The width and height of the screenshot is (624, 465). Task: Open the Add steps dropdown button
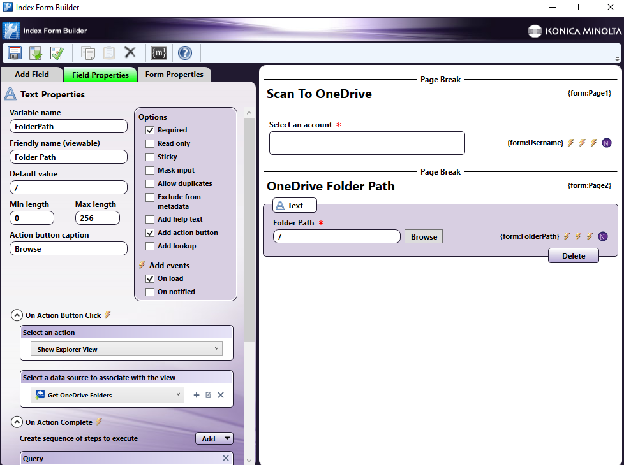click(214, 438)
